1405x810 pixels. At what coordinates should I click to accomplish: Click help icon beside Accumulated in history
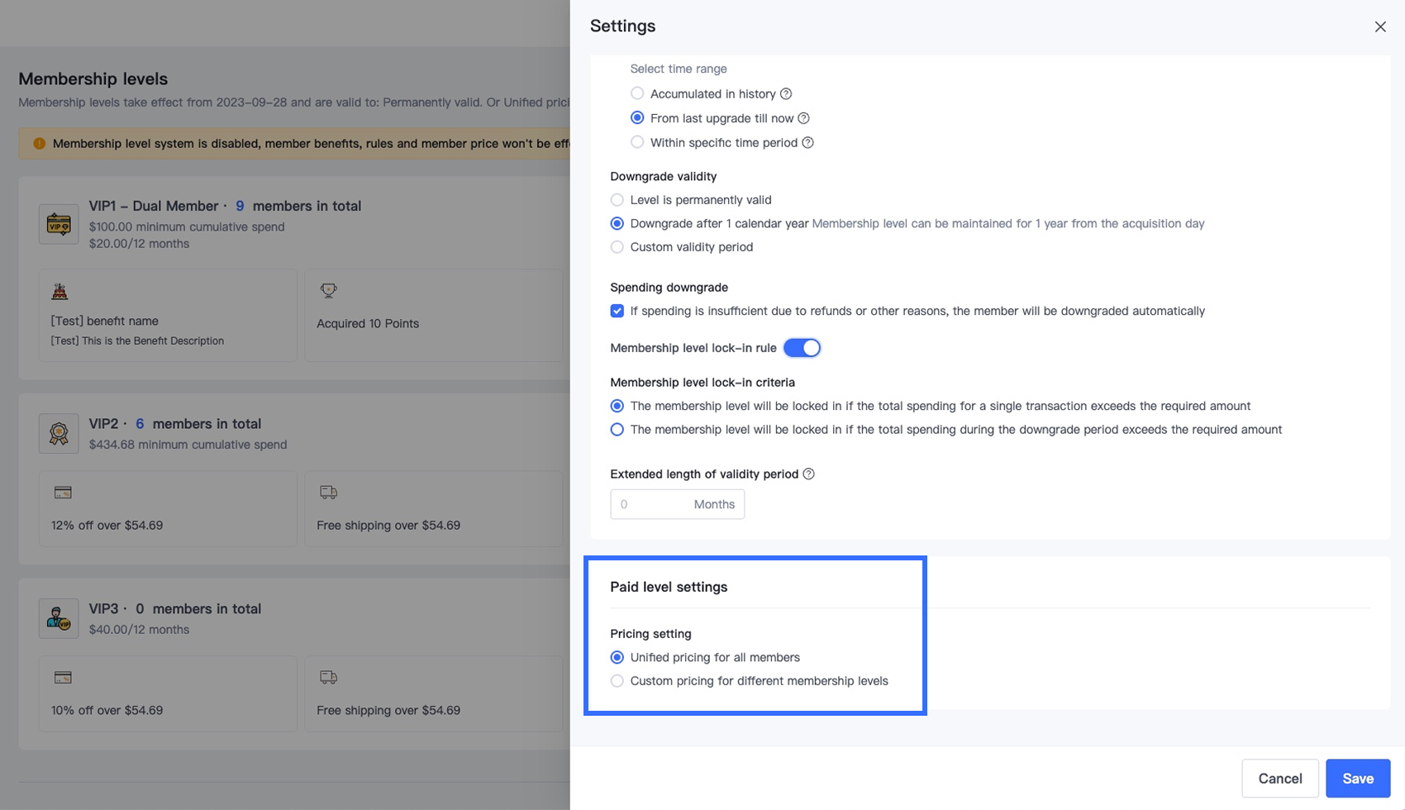pyautogui.click(x=786, y=94)
